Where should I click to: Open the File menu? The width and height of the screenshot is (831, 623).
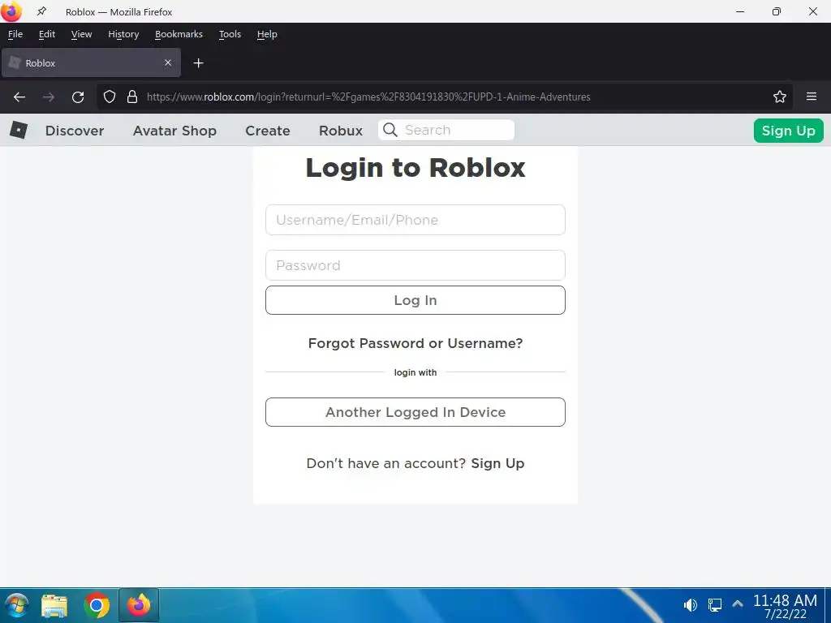pos(15,34)
